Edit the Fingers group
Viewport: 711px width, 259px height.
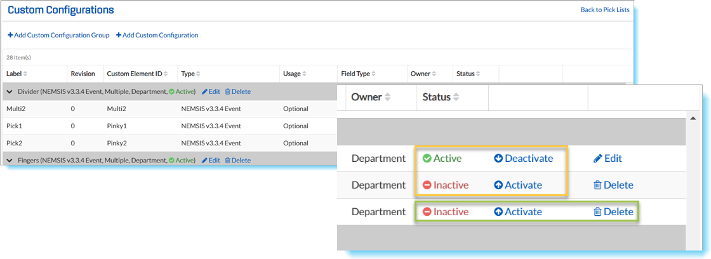211,160
